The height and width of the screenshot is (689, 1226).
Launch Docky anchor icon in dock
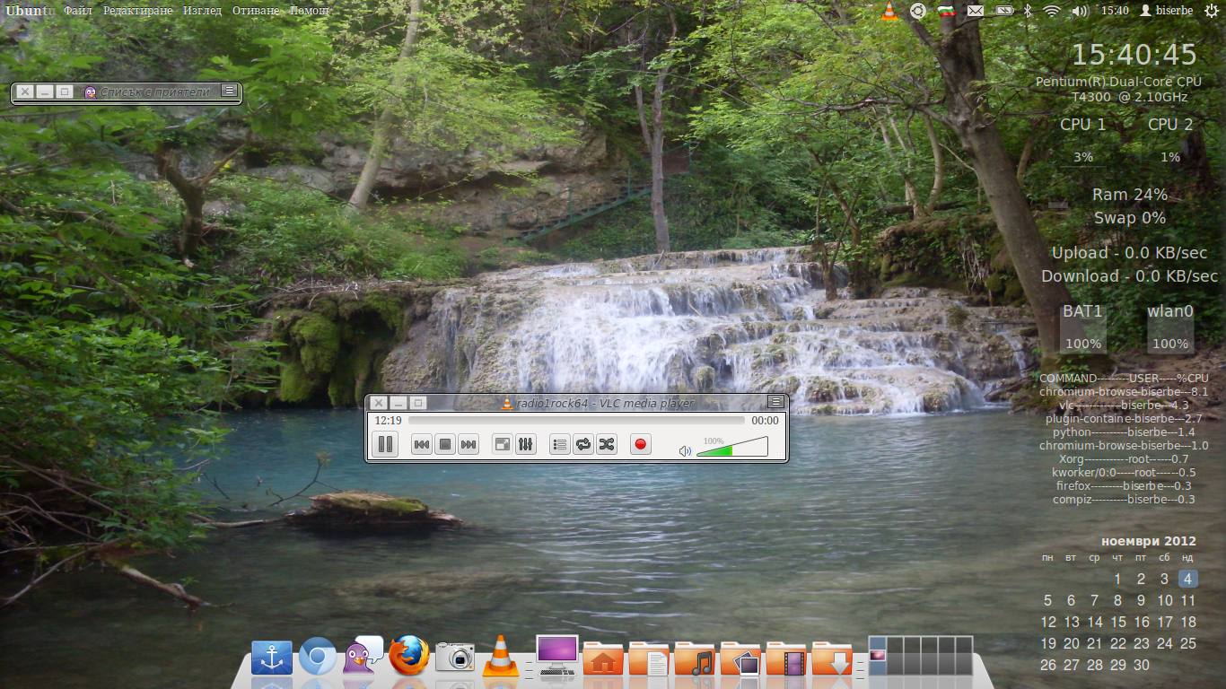(x=272, y=658)
